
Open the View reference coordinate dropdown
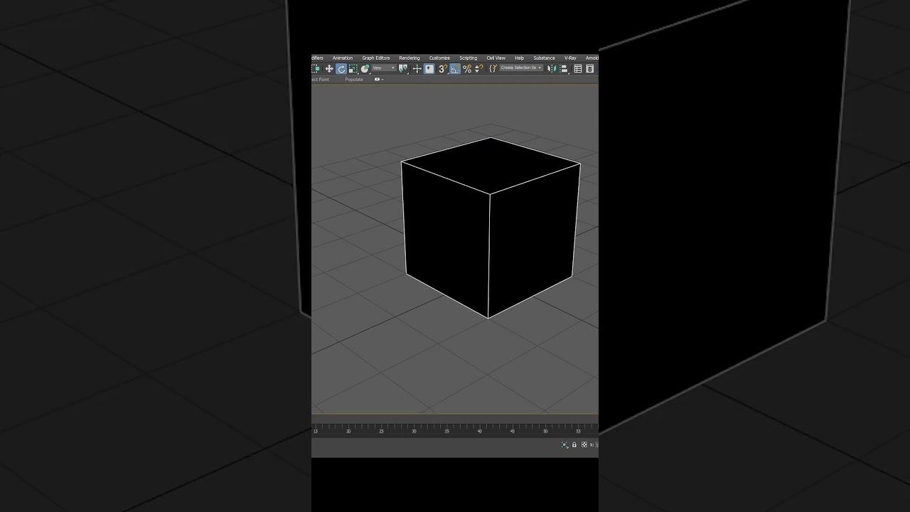[384, 68]
